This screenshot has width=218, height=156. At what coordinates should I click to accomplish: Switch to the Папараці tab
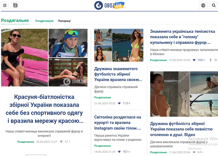tap(64, 21)
